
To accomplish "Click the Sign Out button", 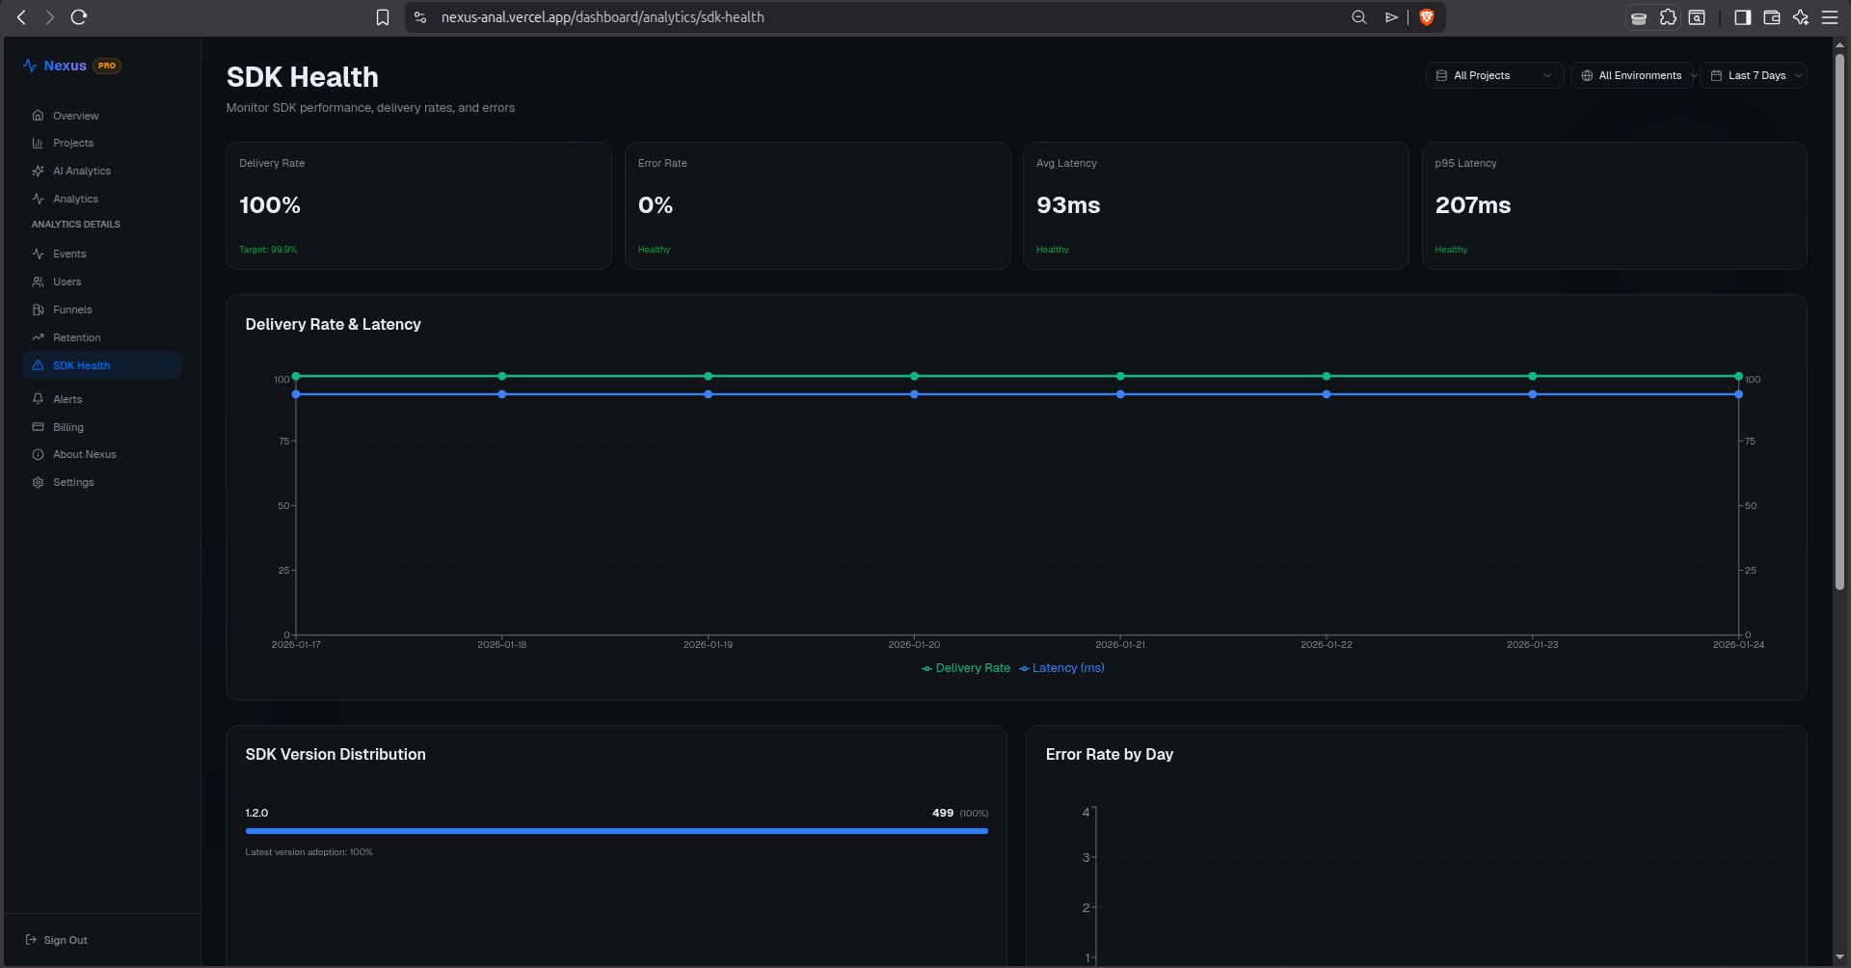I will point(57,940).
